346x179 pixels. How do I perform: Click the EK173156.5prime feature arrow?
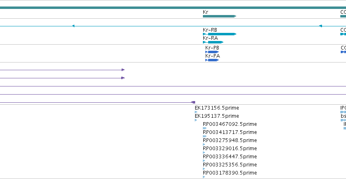196,112
